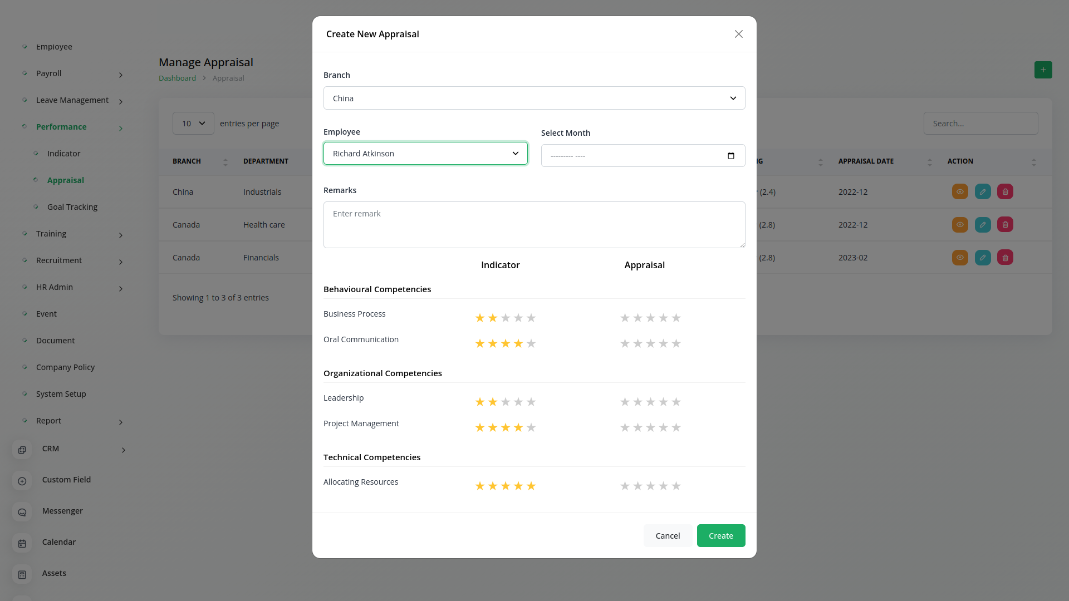Open the Employee dropdown Richard Atkinson

(425, 154)
